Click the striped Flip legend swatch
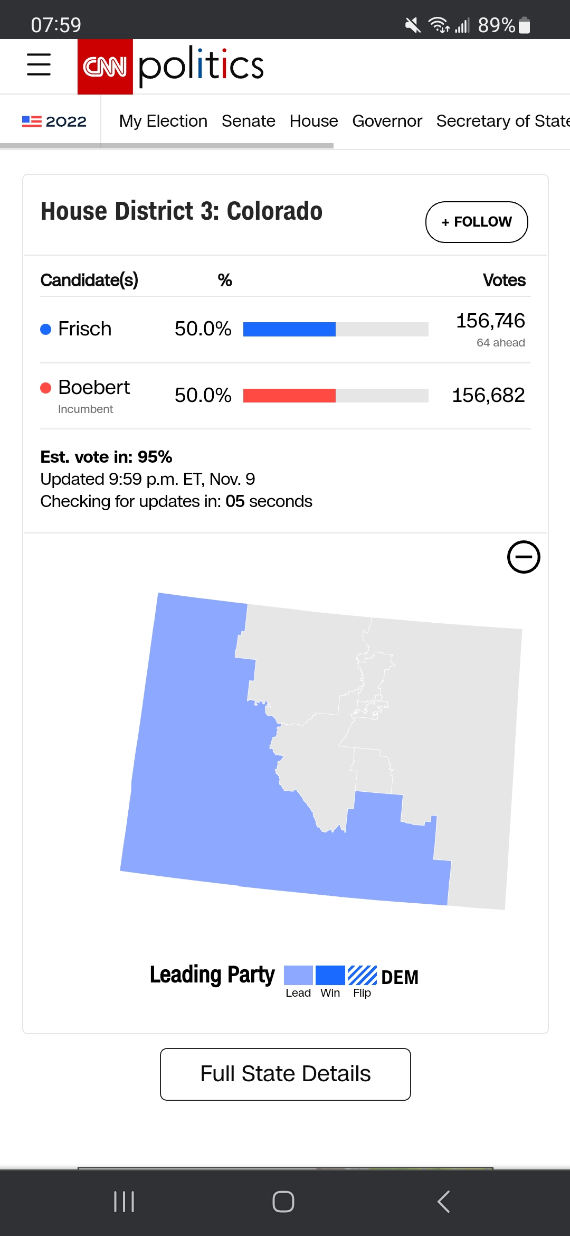Screen dimensions: 570x1236 (x=362, y=975)
